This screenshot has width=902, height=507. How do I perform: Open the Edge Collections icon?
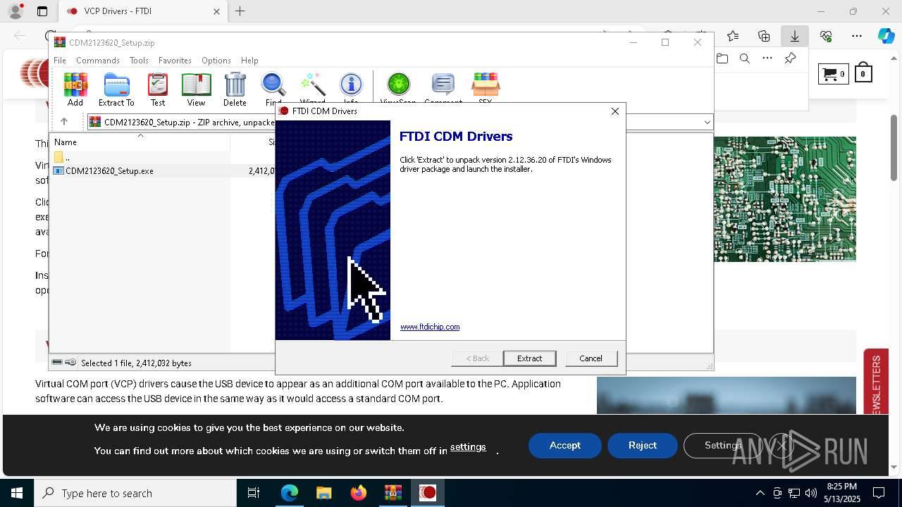click(764, 36)
